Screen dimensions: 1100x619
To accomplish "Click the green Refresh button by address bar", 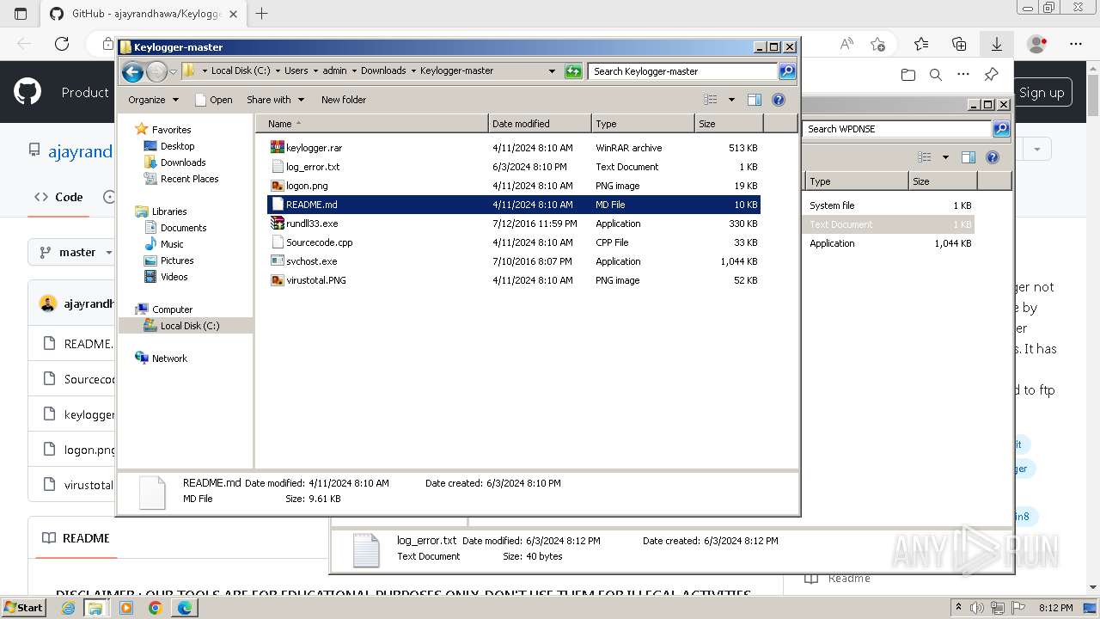I will (x=573, y=71).
